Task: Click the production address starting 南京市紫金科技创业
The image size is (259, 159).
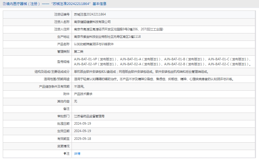Action: [x=107, y=37]
